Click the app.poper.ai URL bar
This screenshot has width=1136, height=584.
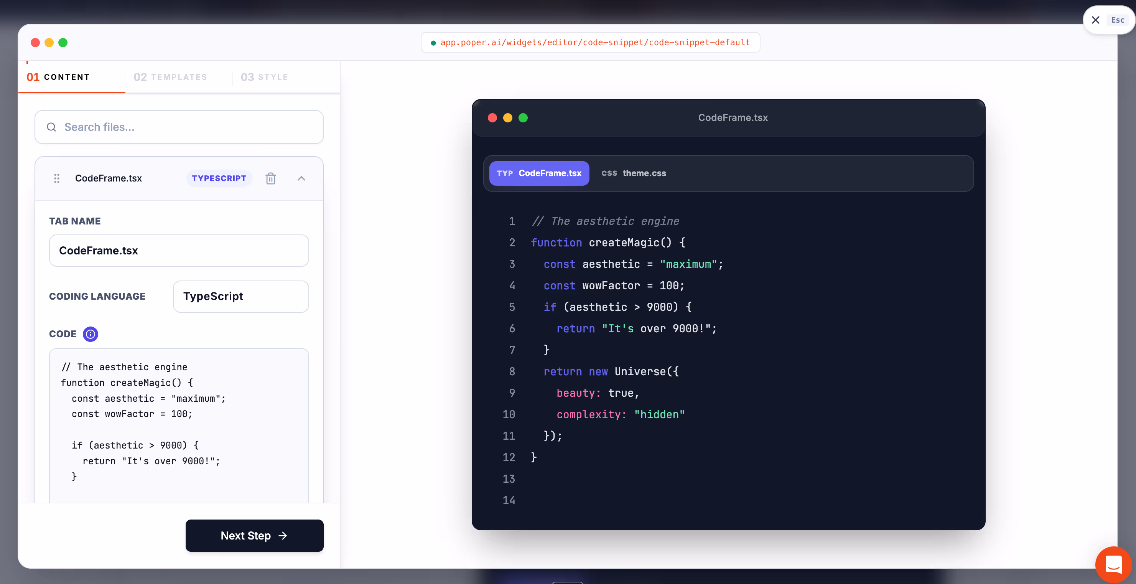(590, 42)
